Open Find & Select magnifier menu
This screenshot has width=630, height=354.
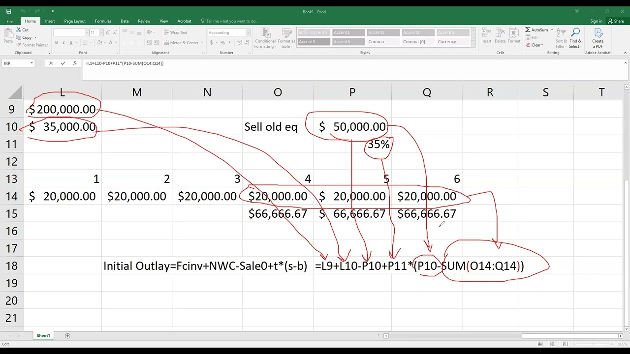575,38
